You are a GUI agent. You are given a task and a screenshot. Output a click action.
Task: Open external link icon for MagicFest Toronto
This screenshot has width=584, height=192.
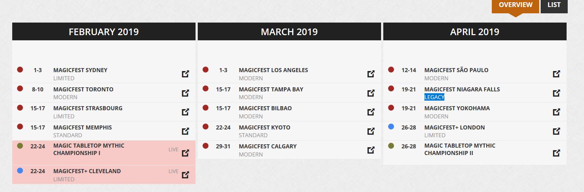[186, 93]
